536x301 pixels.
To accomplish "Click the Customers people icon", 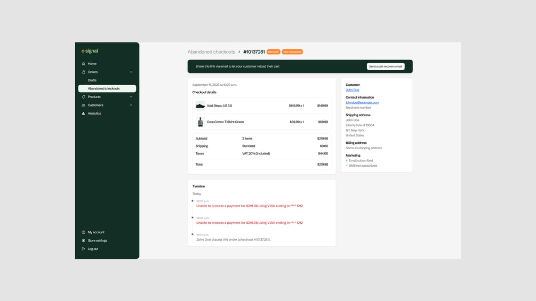I will (83, 105).
